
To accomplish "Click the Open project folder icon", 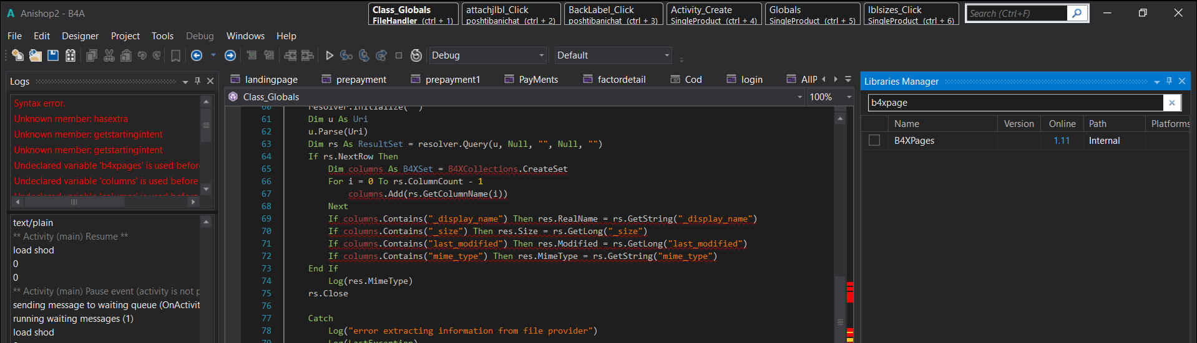I will pos(36,55).
